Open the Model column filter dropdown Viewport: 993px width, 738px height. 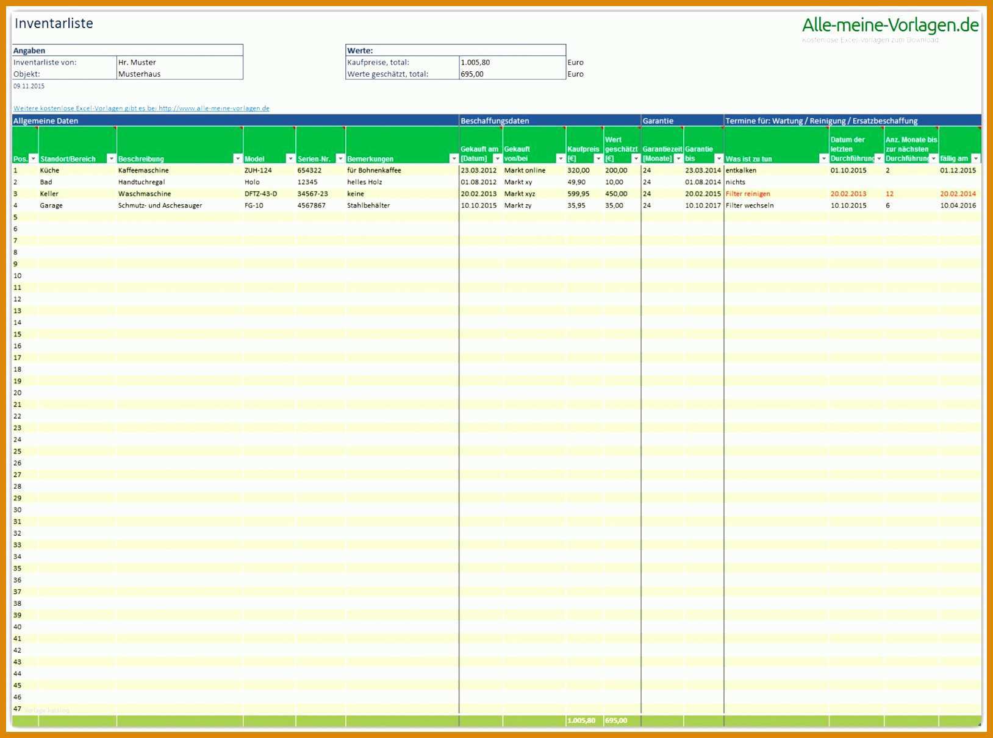pos(290,158)
